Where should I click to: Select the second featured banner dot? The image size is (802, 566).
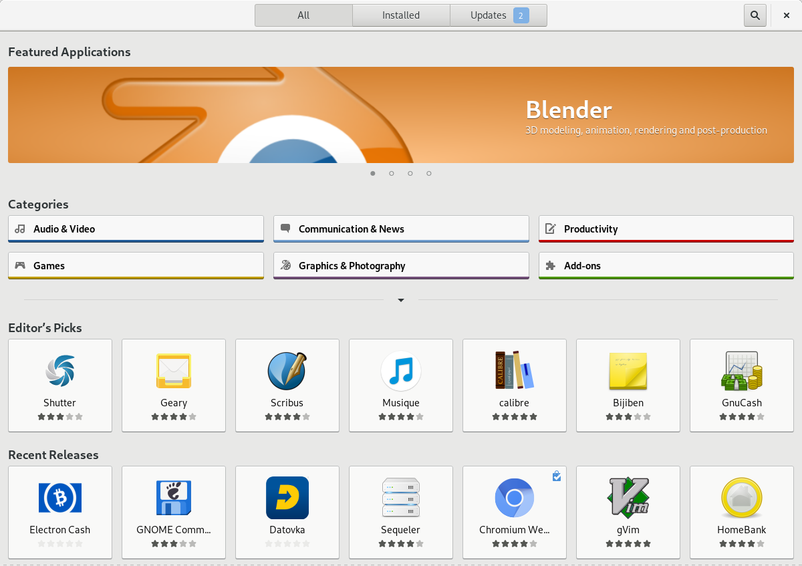point(392,174)
